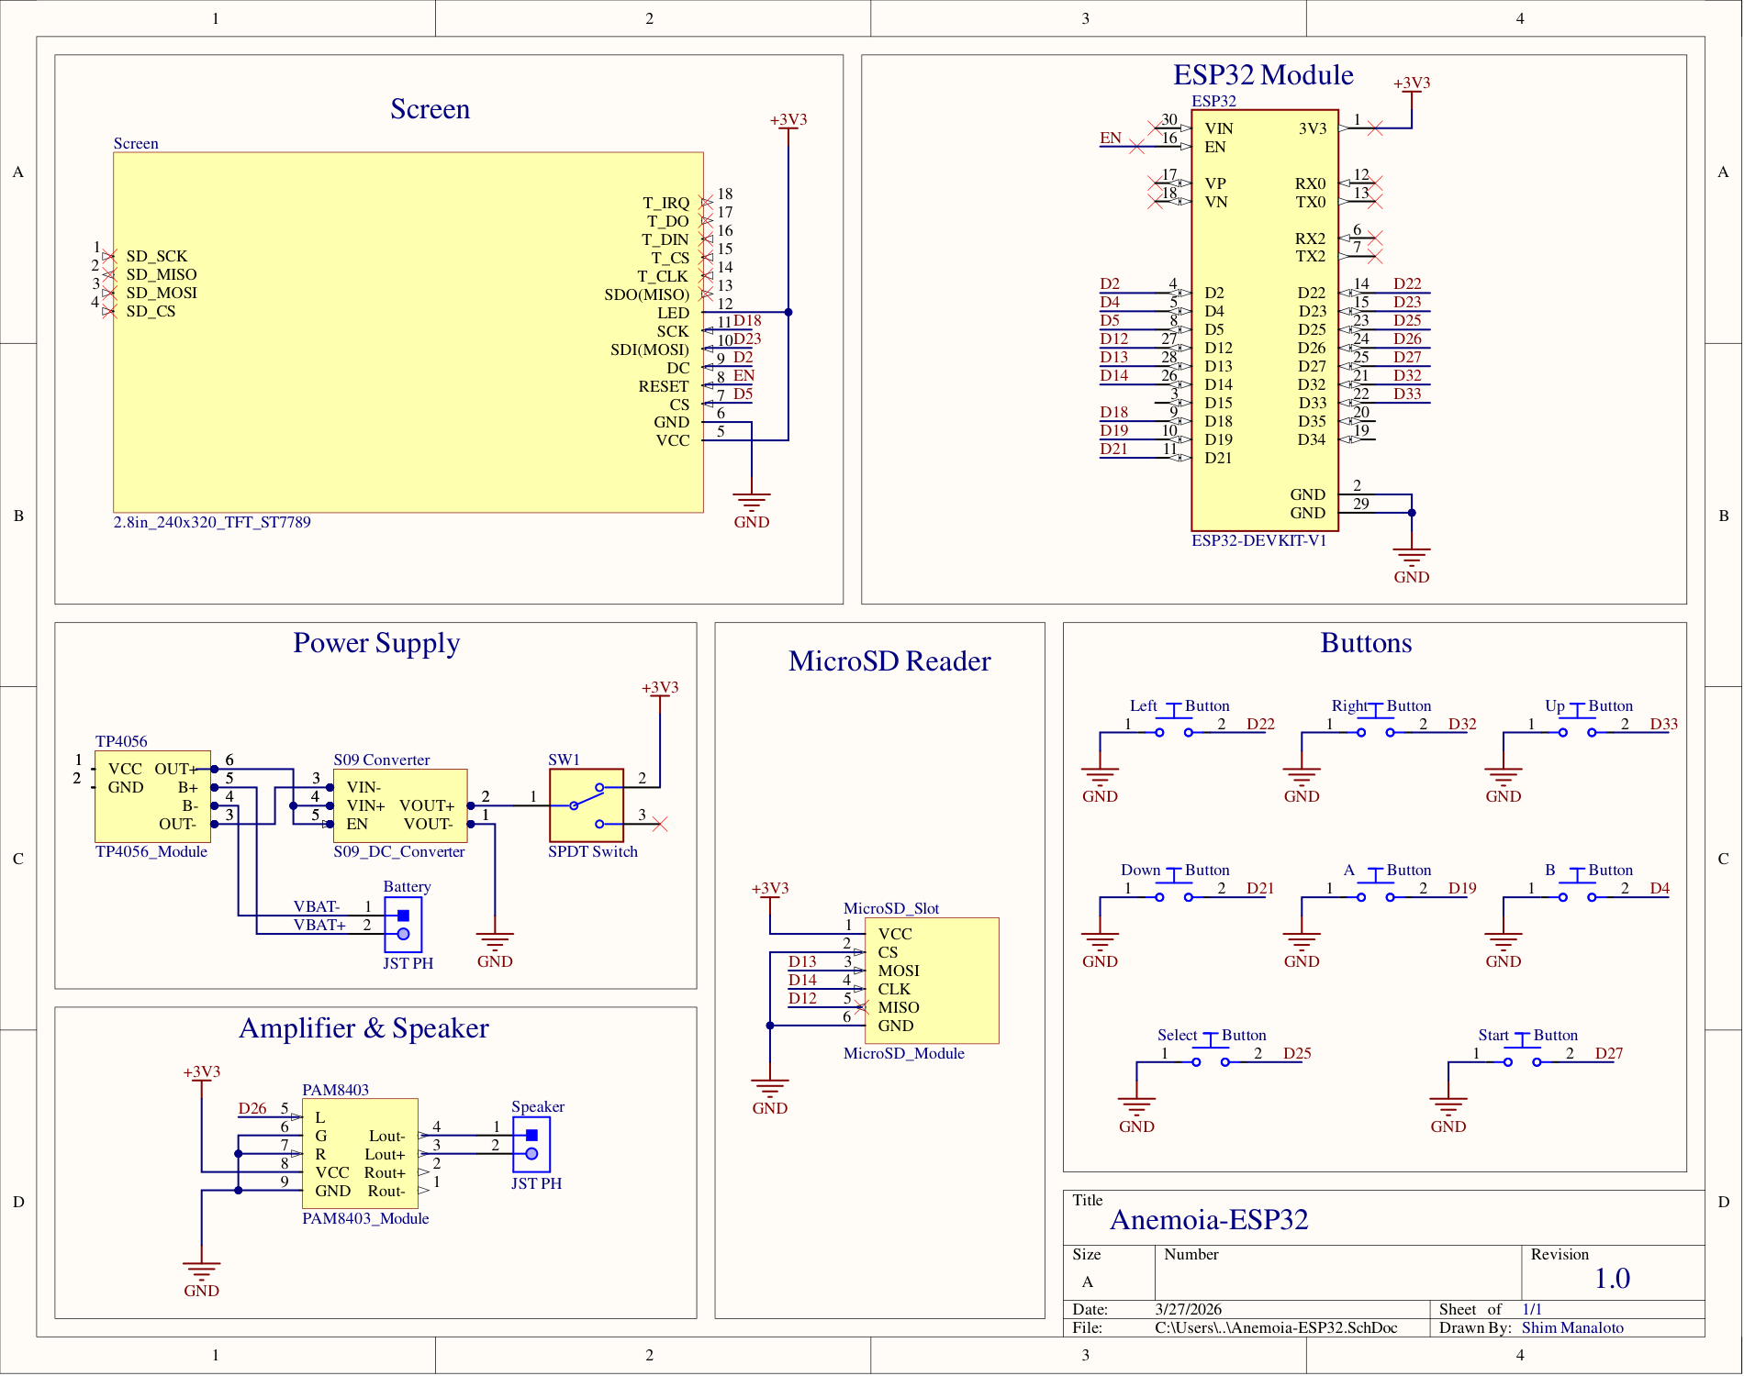
Task: Click the Down Button switch symbol
Action: 1174,886
